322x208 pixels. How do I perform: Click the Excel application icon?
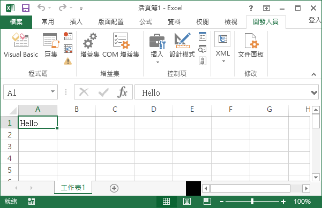(10, 8)
